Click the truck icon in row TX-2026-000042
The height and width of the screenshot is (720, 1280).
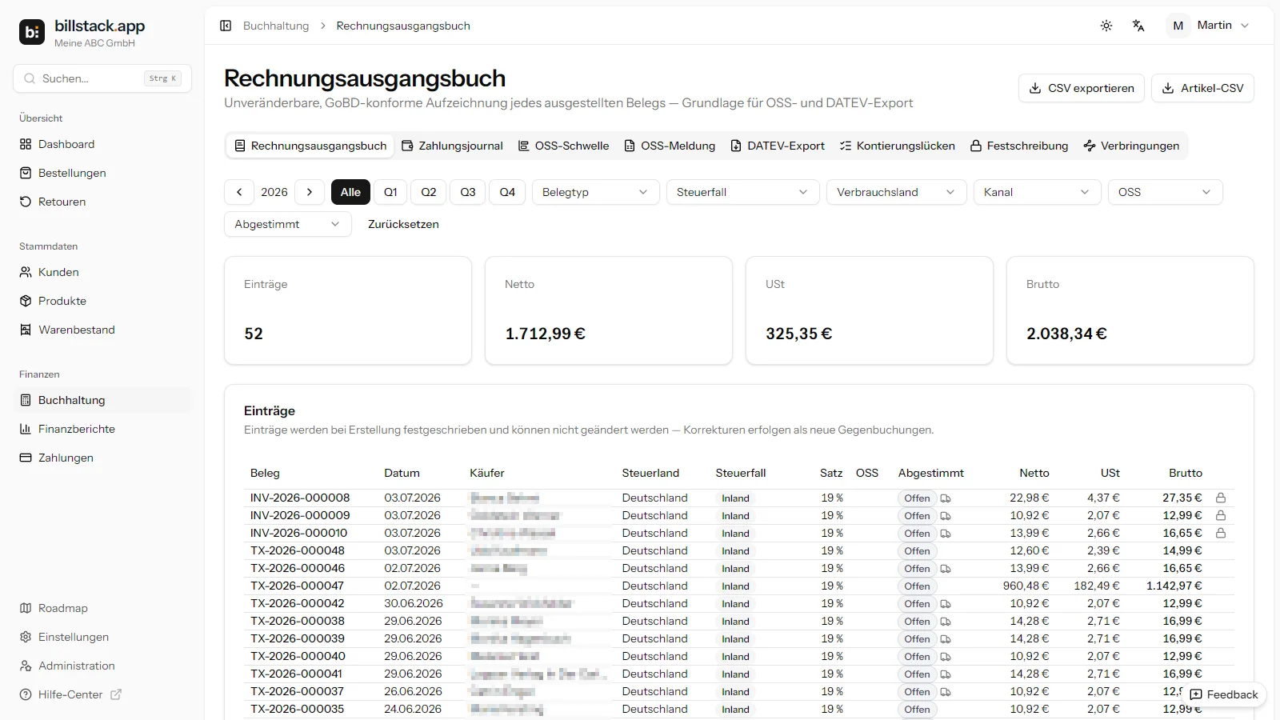[946, 604]
